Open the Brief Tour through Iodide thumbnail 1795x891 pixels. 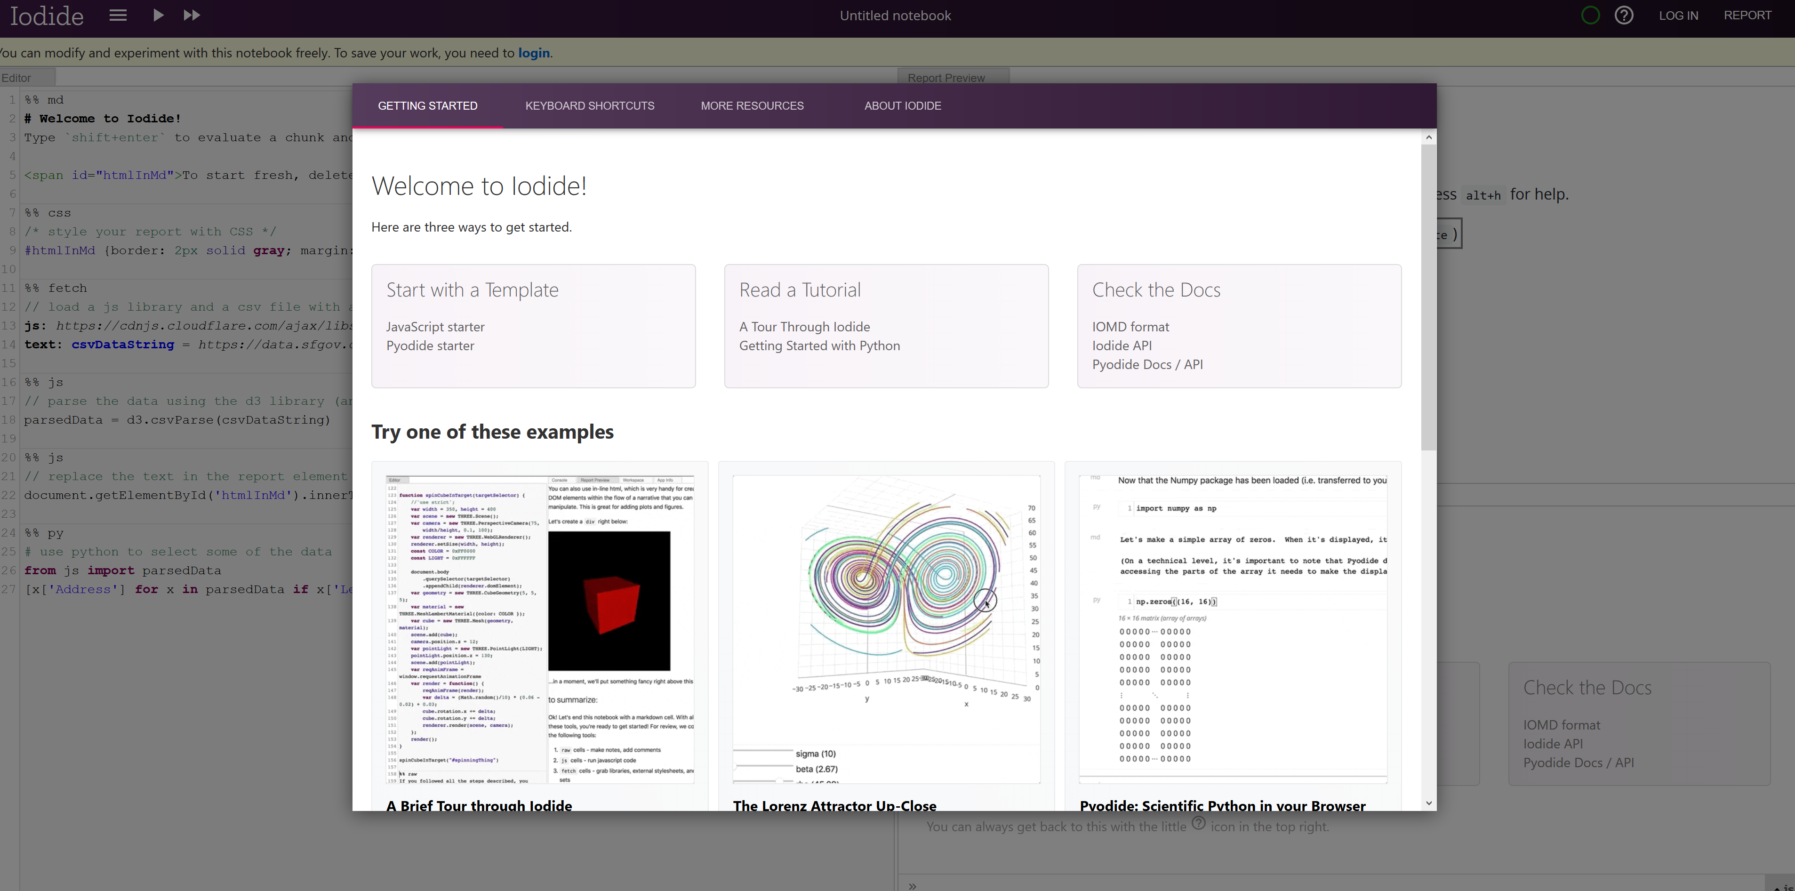[540, 629]
